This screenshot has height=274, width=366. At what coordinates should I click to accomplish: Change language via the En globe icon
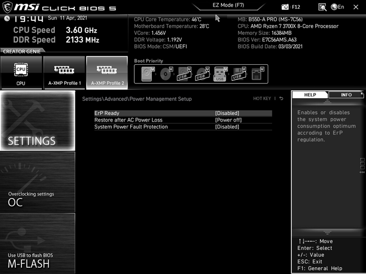338,7
